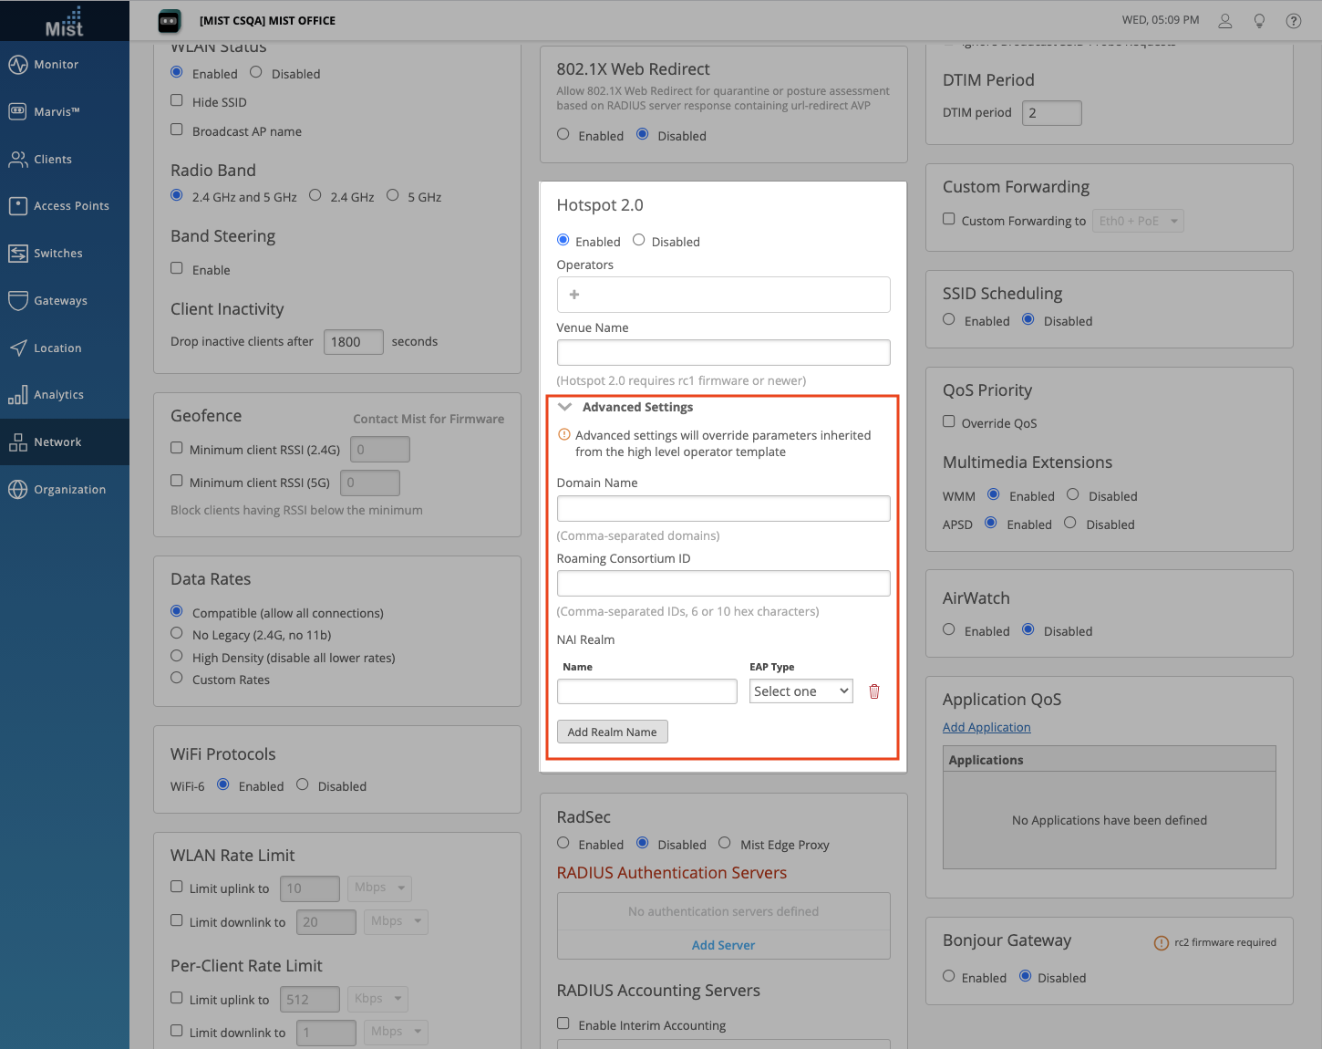Collapse the Advanced Settings section
1322x1049 pixels.
pyautogui.click(x=565, y=407)
